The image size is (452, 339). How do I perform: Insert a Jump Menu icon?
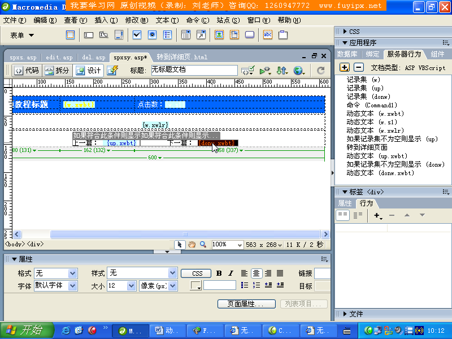(201, 35)
